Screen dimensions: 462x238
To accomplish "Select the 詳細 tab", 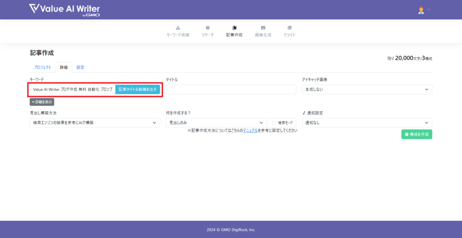I will tap(64, 68).
